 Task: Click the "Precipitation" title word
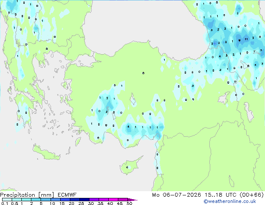point(18,195)
